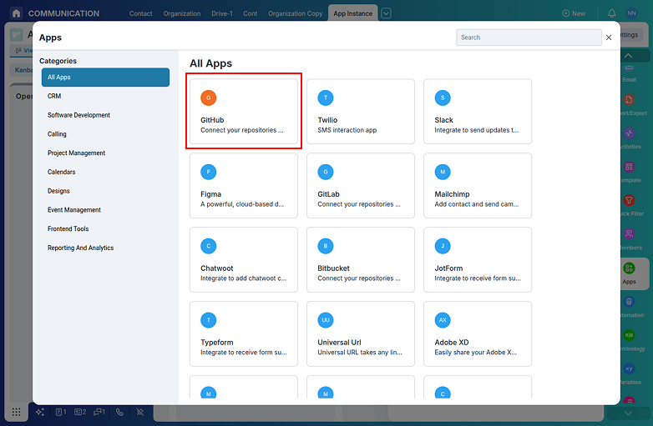The height and width of the screenshot is (426, 653).
Task: Open Automation in the right sidebar
Action: tap(630, 307)
